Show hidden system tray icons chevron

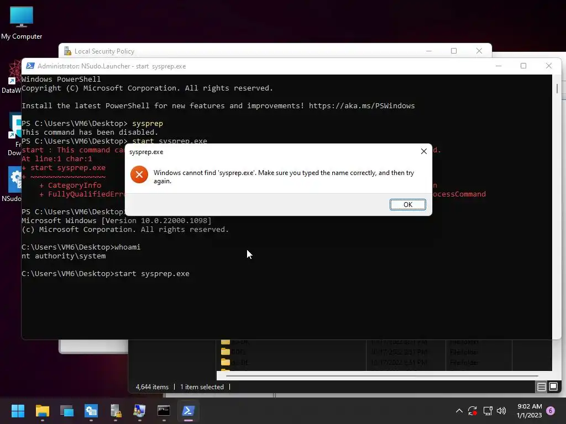(x=459, y=411)
